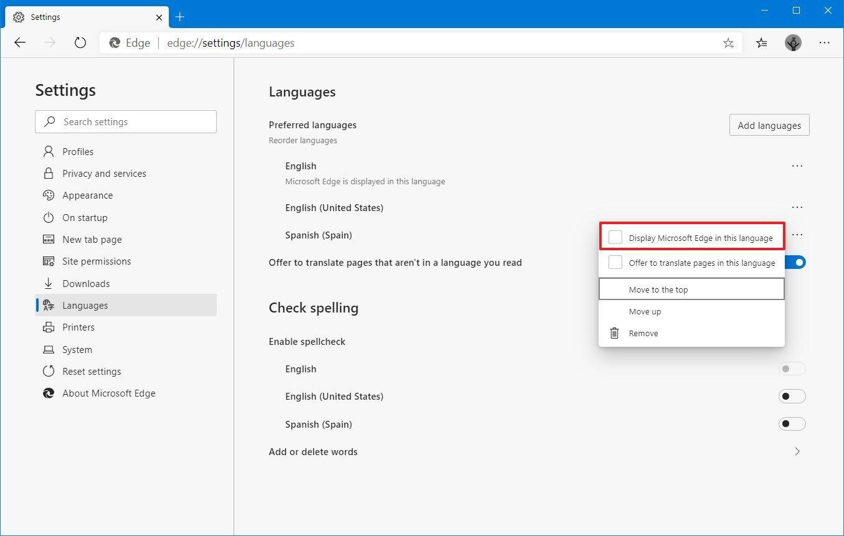Click the trash icon next to Remove
The width and height of the screenshot is (844, 536).
614,333
